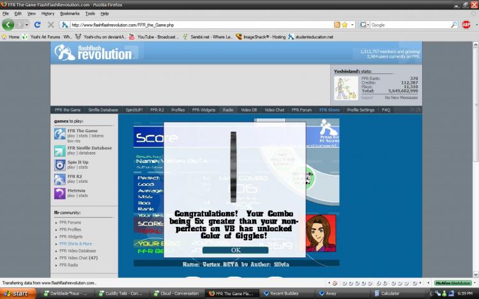Select the SpinItUP! nav tab
Screen dimensions: 479x299
134,110
